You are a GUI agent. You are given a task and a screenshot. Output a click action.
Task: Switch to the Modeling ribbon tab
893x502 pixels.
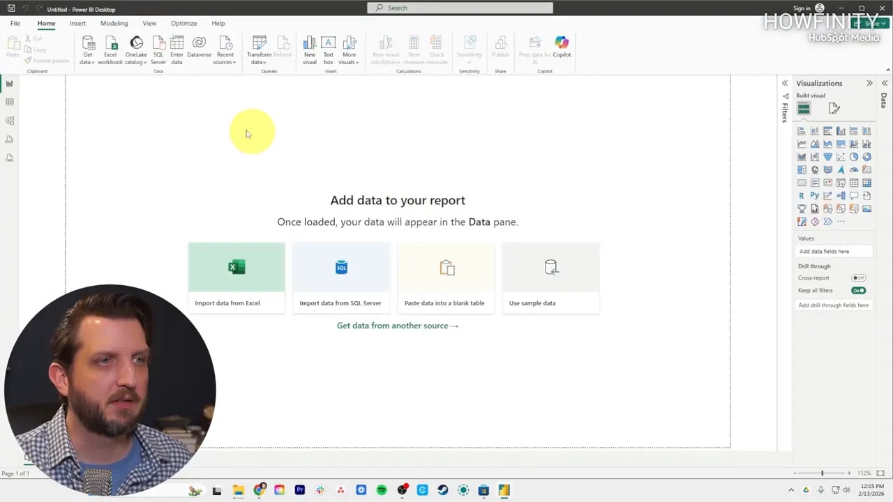click(114, 23)
